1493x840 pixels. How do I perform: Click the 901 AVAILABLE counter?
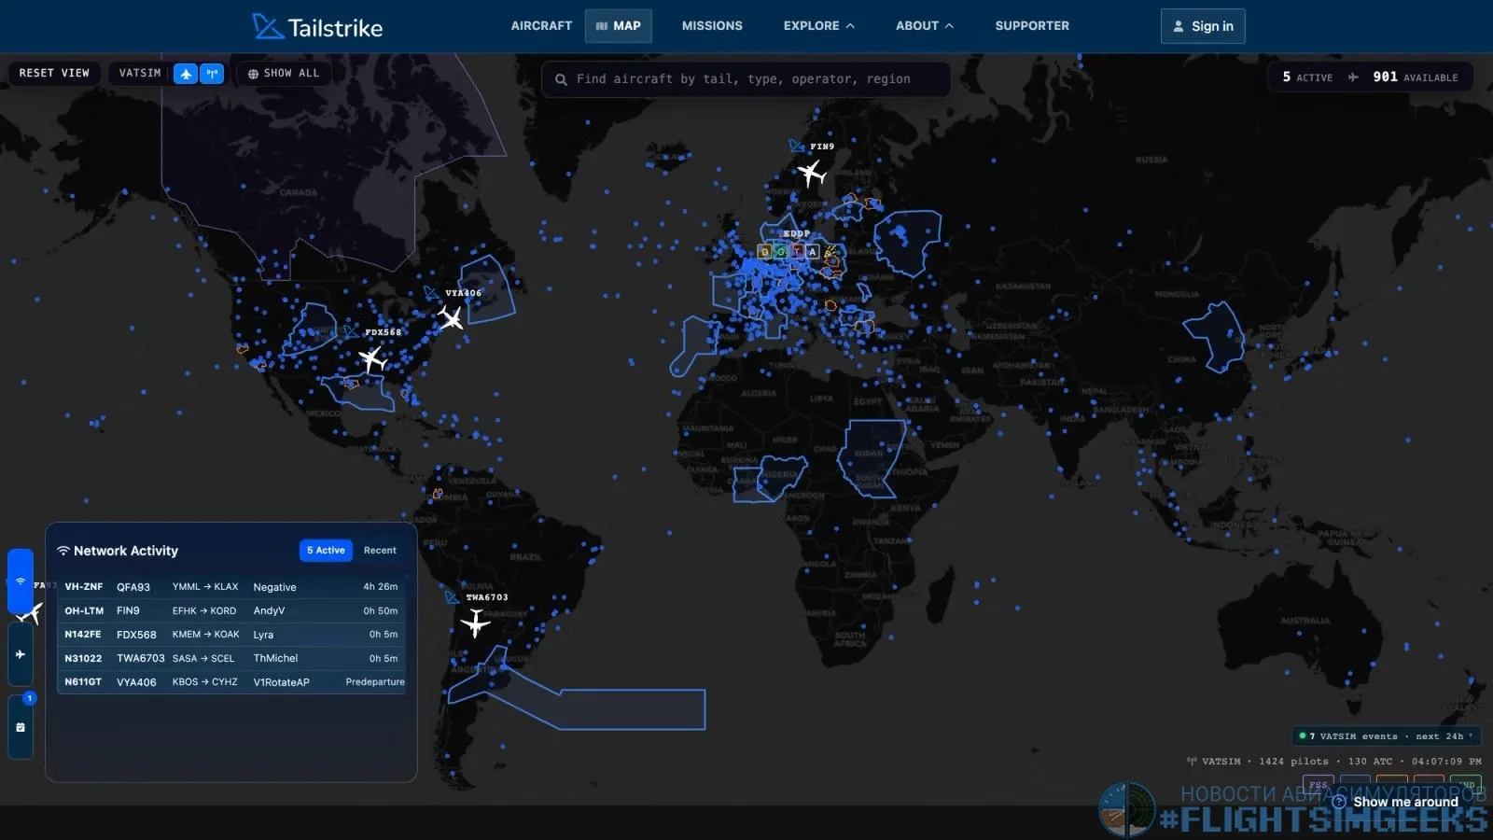tap(1415, 77)
